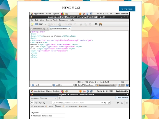Viewport: 159px width, 119px height.
Task: Reload the page in Firefox
Action: [x=40, y=103]
